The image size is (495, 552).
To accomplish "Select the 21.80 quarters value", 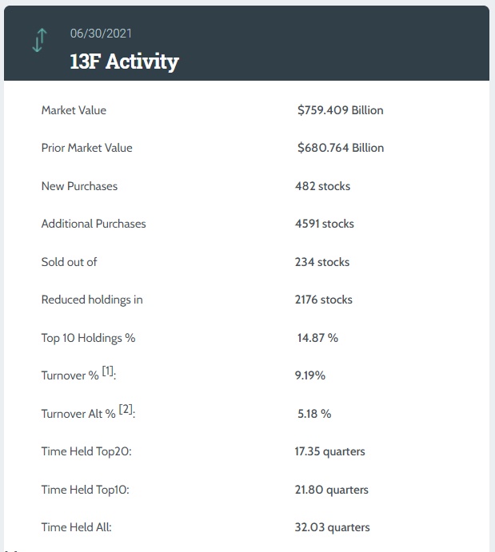I will pyautogui.click(x=331, y=490).
